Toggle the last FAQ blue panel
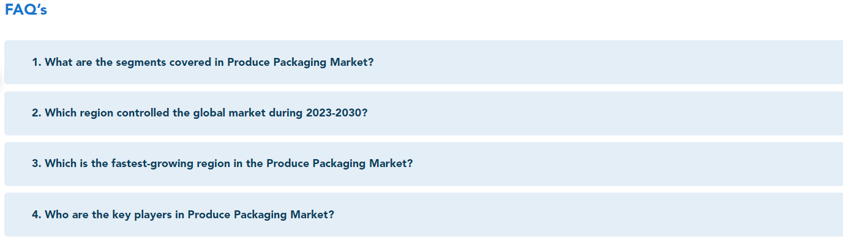 click(x=424, y=215)
